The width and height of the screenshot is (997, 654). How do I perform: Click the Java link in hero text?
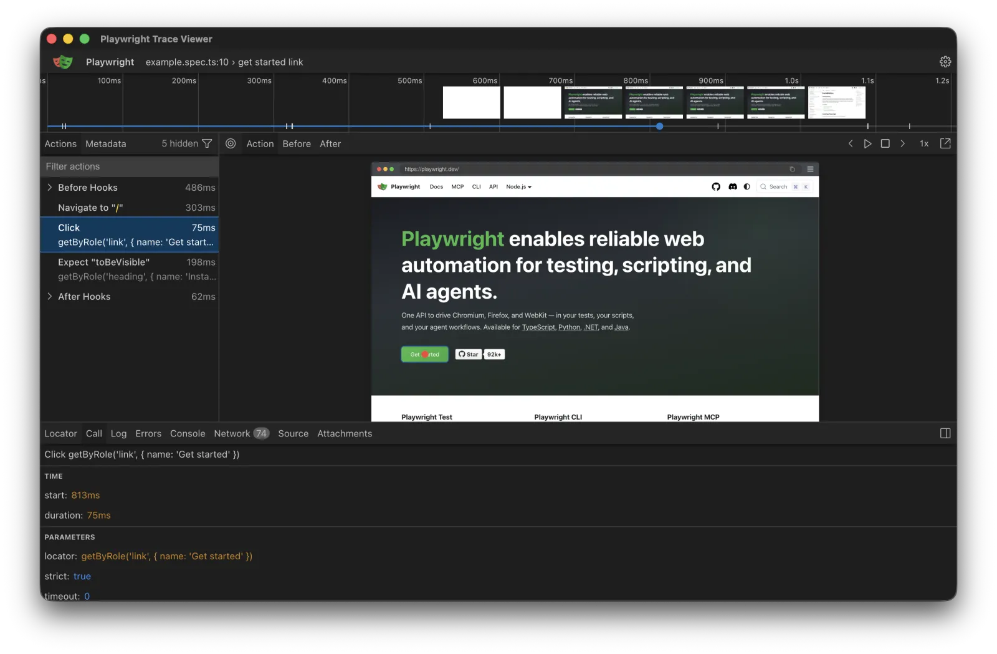point(621,327)
